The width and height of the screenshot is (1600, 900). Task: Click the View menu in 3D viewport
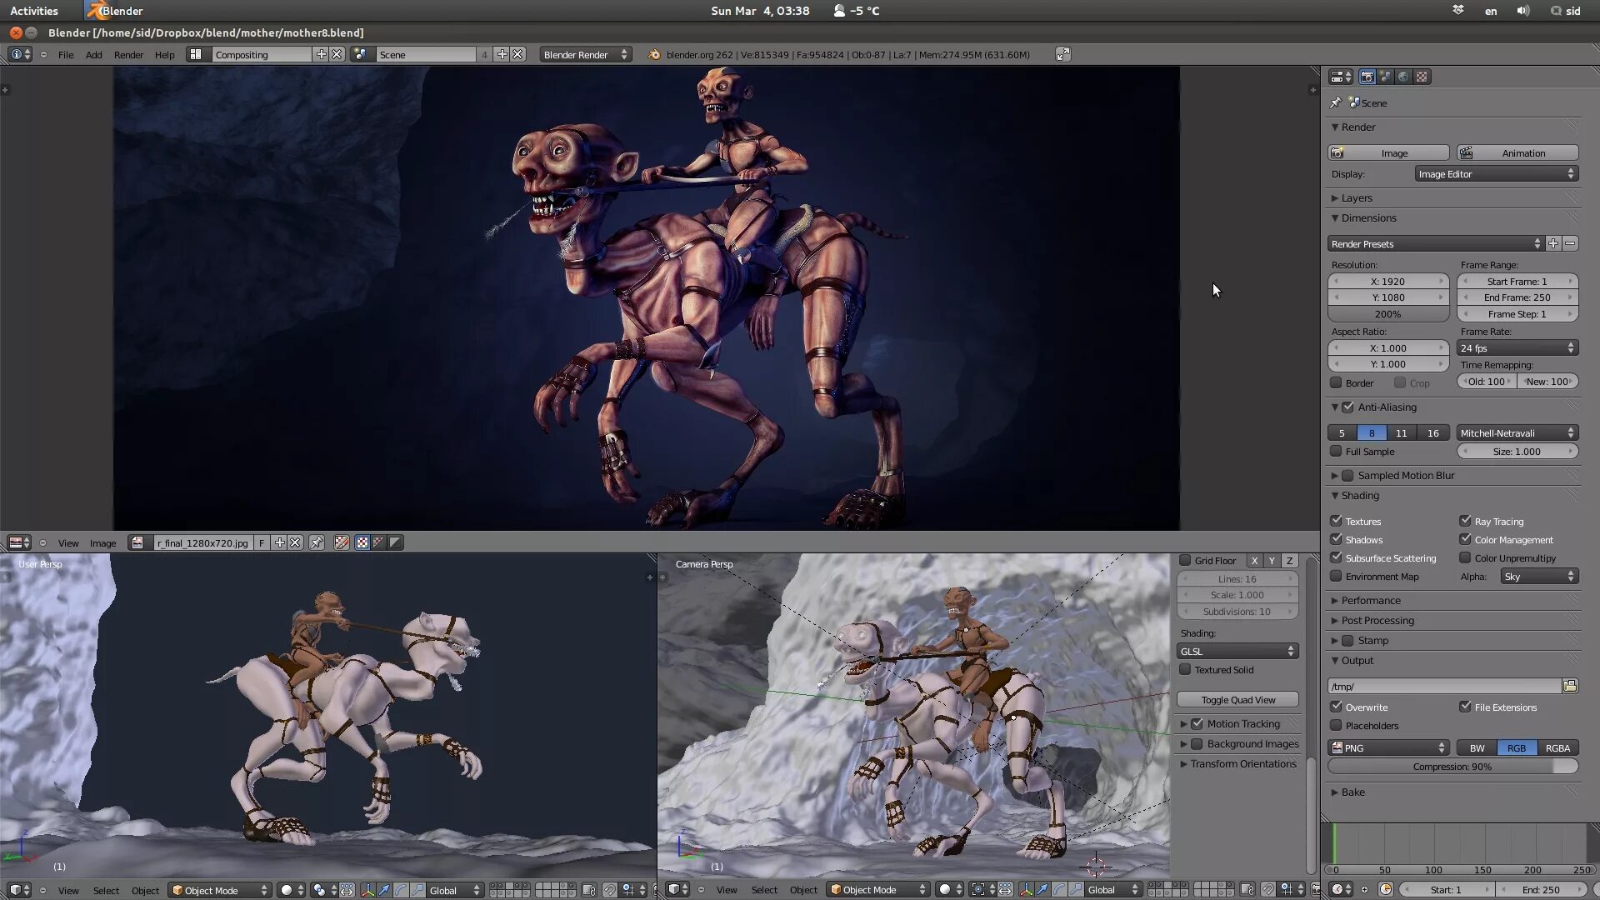pos(68,890)
